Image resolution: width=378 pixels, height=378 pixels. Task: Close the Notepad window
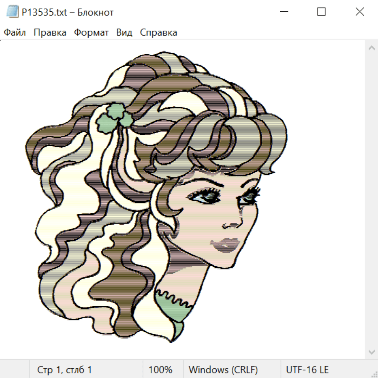pyautogui.click(x=360, y=12)
